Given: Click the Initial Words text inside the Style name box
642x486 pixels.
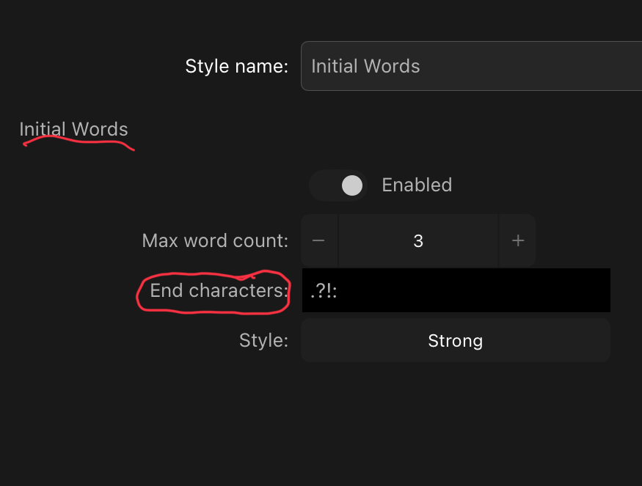Looking at the screenshot, I should tap(365, 66).
